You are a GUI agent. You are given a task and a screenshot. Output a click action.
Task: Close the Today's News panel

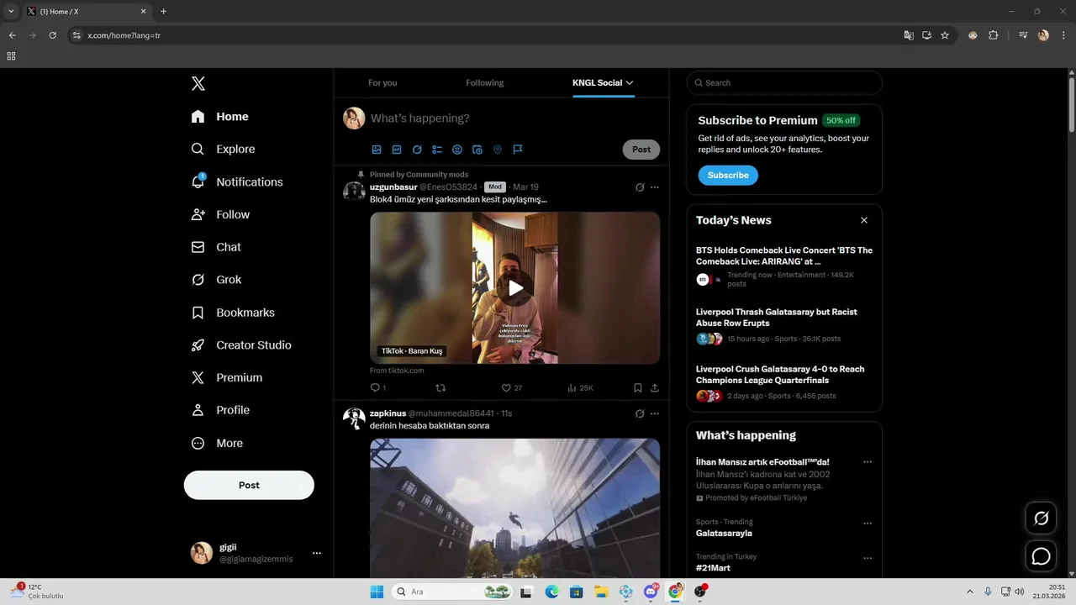tap(864, 220)
